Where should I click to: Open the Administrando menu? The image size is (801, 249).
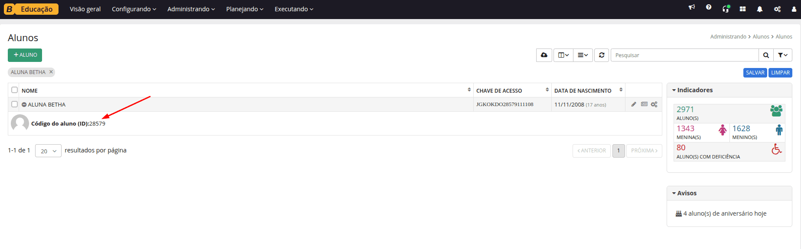(x=191, y=9)
